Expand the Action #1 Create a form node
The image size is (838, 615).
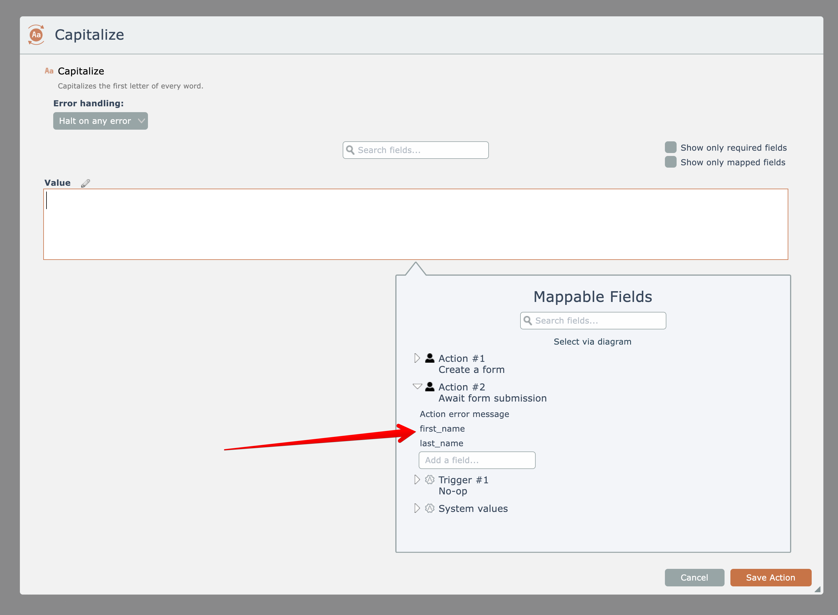417,358
